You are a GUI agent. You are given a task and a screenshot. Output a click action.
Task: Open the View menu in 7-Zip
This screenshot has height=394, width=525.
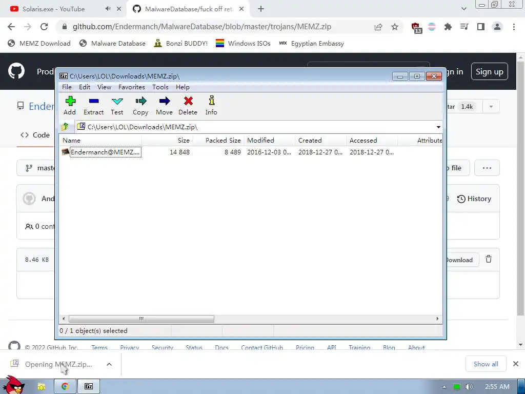pos(104,87)
